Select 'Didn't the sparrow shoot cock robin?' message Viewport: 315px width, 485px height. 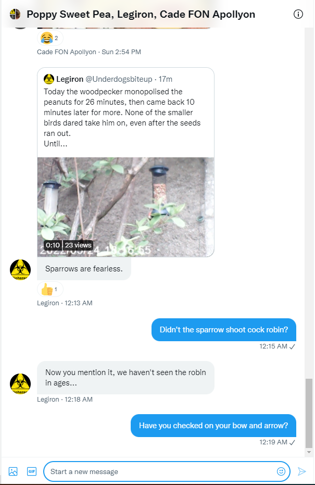tap(224, 330)
